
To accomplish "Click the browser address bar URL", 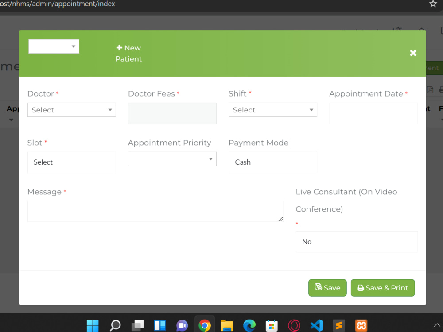I will [x=57, y=4].
